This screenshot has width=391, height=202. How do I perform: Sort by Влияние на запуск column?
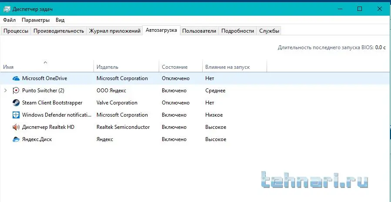coord(234,66)
